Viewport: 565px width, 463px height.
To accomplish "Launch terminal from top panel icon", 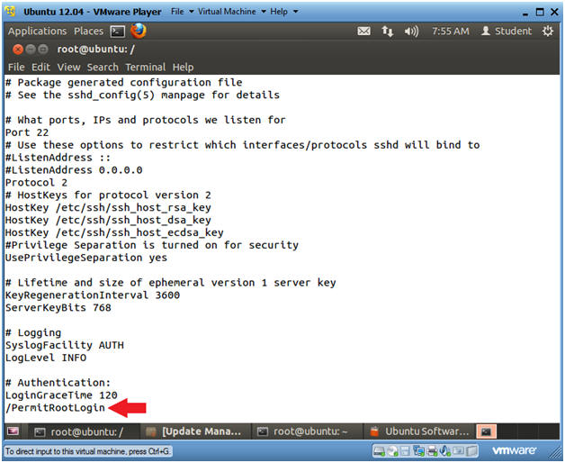I will coord(118,32).
